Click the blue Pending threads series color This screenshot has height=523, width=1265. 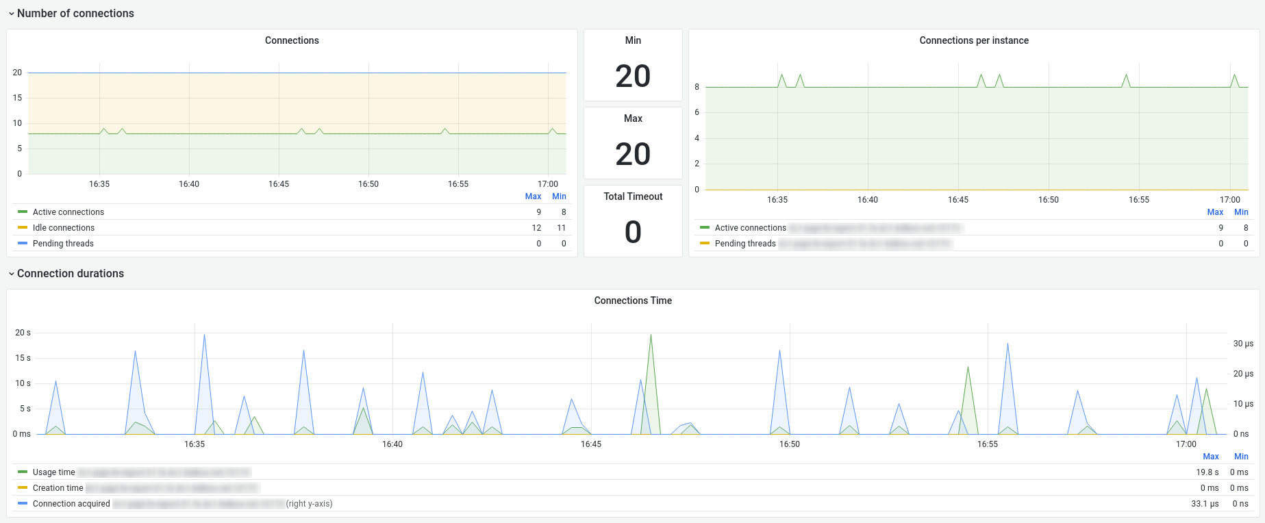tap(23, 244)
